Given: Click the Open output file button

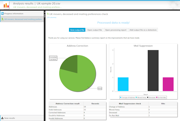Looking at the screenshot, I should 94,30.
